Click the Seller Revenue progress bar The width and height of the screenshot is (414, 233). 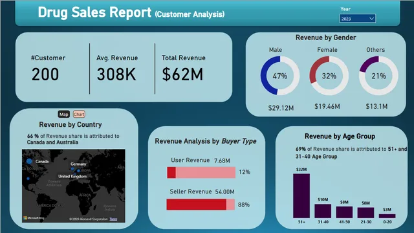pyautogui.click(x=201, y=205)
